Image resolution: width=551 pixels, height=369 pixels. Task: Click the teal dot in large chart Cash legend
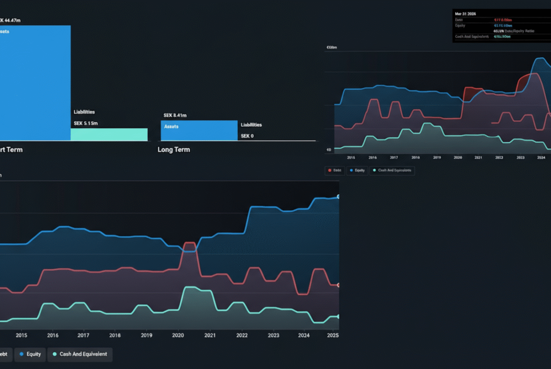point(55,354)
